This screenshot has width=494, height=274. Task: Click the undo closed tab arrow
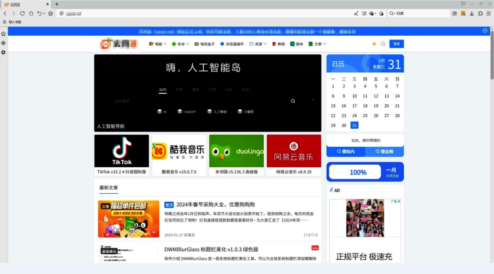[x=40, y=14]
